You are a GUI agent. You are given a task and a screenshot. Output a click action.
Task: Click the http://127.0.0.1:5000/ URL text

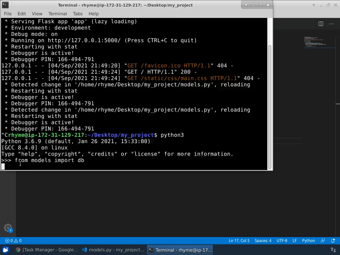tap(84, 40)
